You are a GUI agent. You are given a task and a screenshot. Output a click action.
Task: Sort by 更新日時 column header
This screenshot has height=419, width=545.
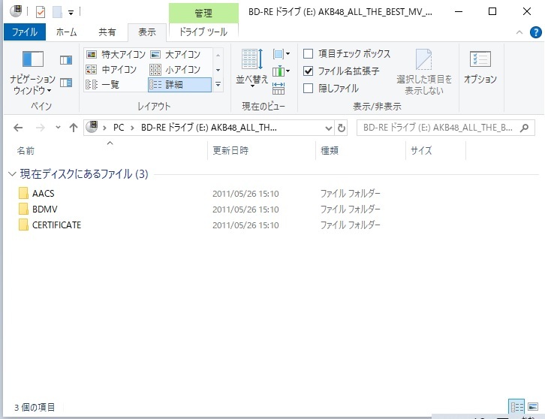point(261,151)
